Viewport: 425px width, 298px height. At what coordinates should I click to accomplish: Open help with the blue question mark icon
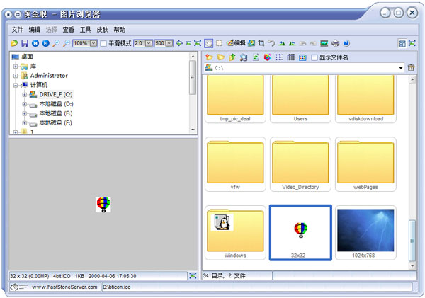click(x=346, y=43)
